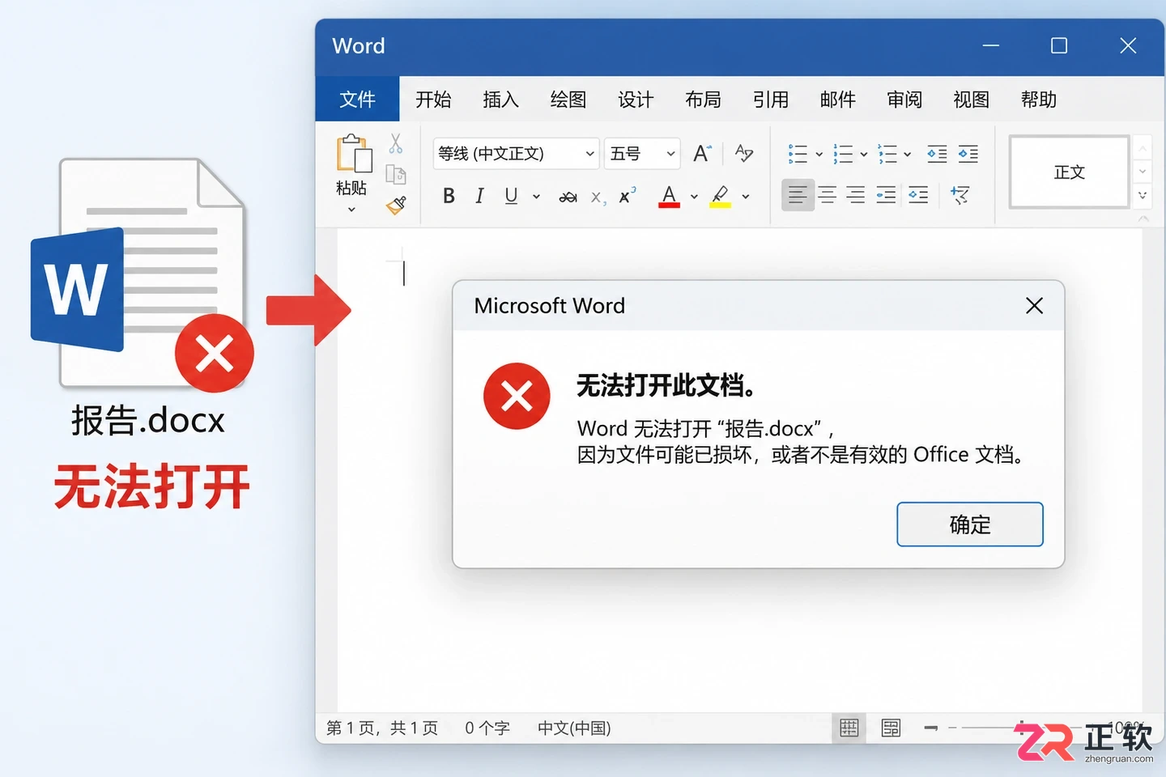
Task: Collapse the ribbon using the bottom-right chevron
Action: (1143, 218)
